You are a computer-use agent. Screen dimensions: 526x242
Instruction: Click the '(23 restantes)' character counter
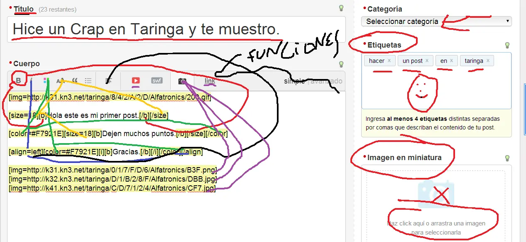[57, 9]
